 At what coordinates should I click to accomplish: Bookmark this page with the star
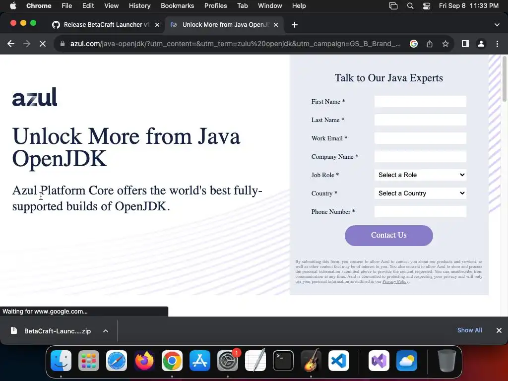coord(445,44)
